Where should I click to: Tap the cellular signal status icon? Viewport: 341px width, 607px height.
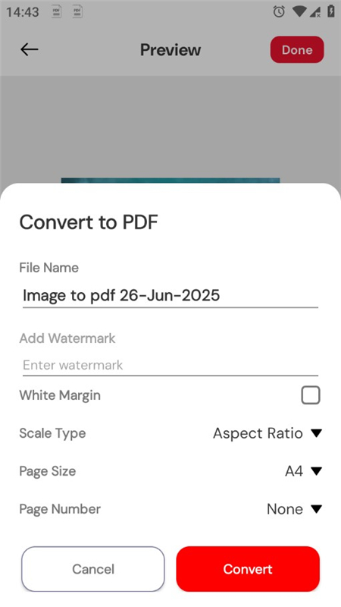click(315, 12)
